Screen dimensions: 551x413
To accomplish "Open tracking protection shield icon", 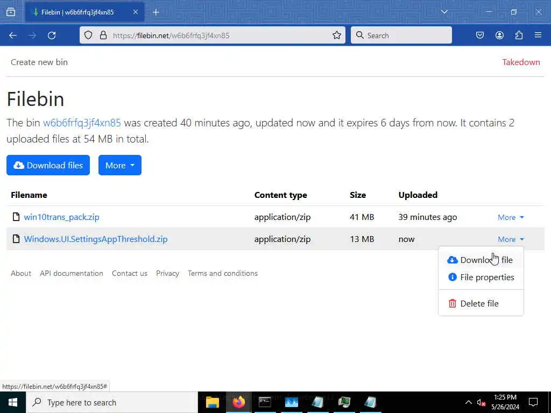I will (x=88, y=35).
